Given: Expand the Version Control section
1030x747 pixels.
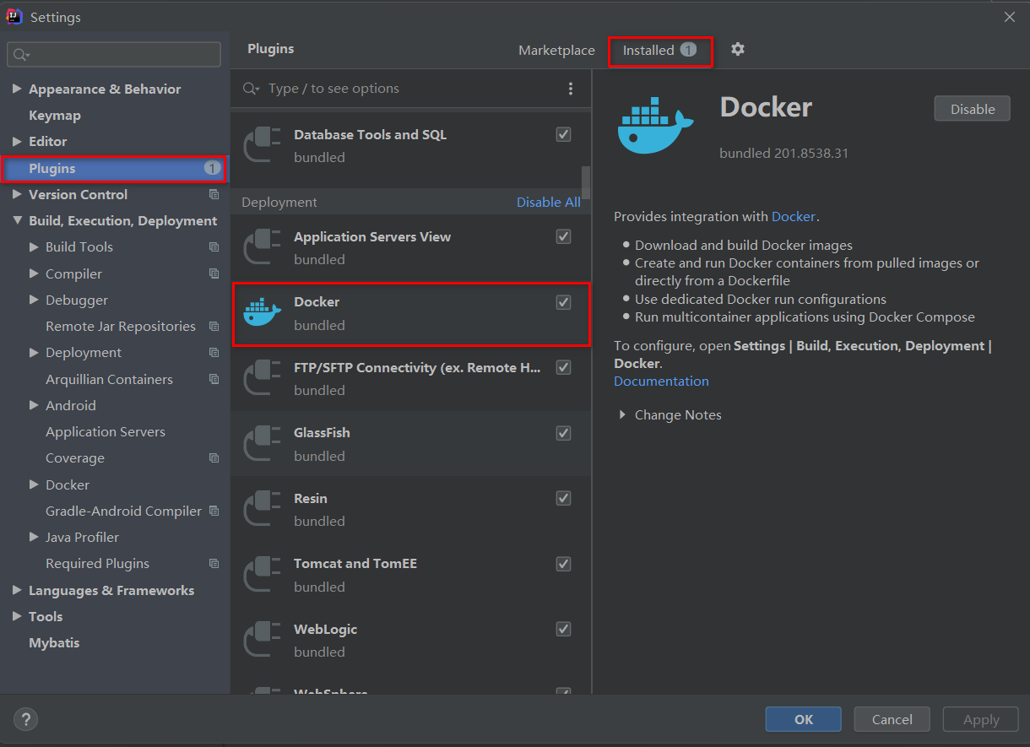Looking at the screenshot, I should coord(17,194).
